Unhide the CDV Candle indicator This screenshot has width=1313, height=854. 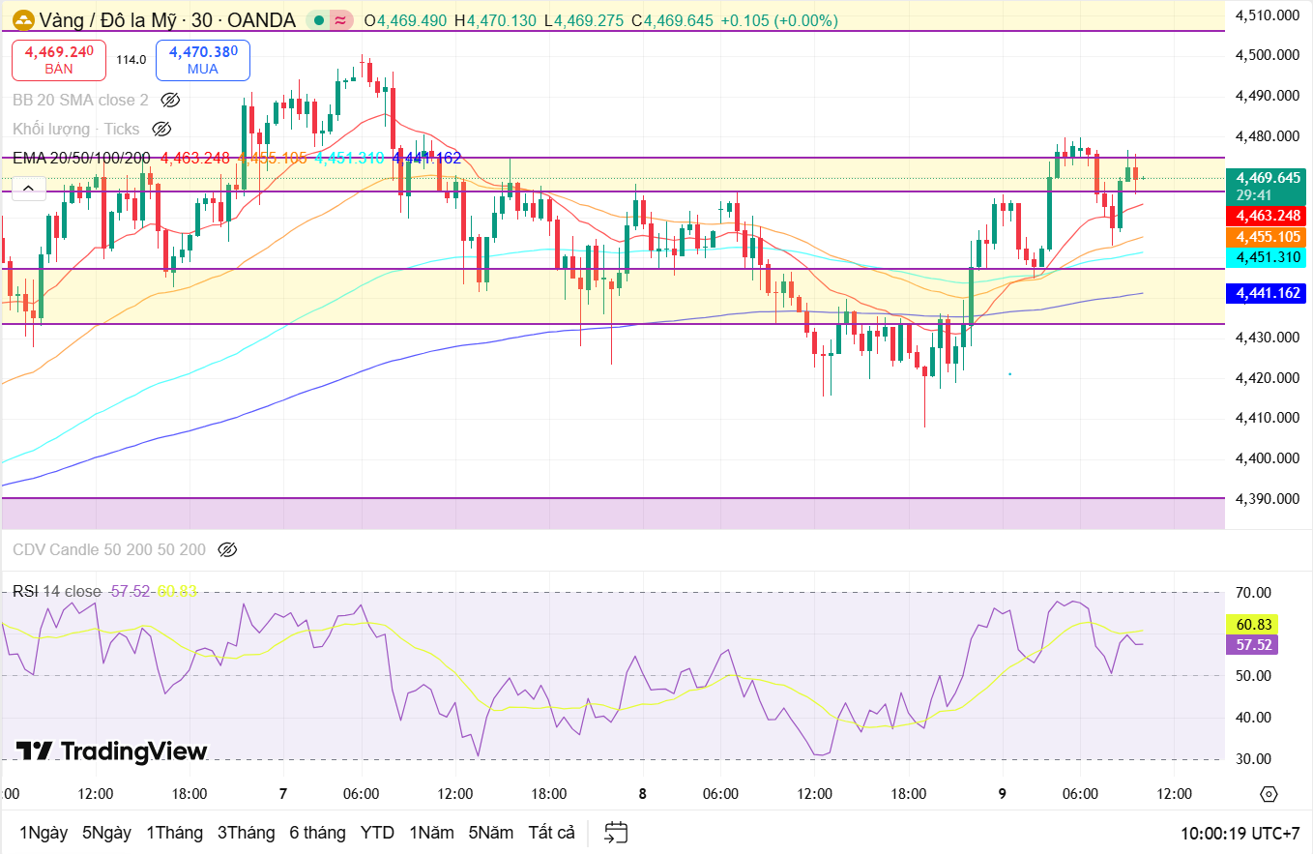click(x=227, y=549)
